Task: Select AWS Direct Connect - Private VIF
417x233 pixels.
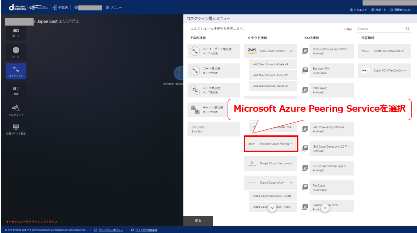Action: (273, 64)
